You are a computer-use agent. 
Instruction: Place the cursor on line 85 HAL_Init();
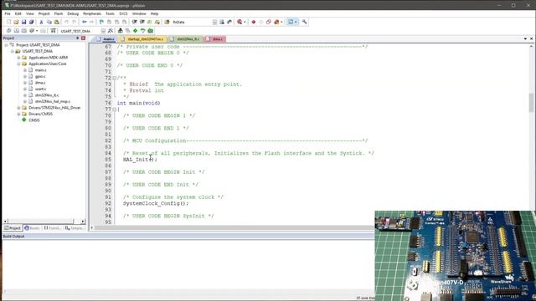click(140, 160)
